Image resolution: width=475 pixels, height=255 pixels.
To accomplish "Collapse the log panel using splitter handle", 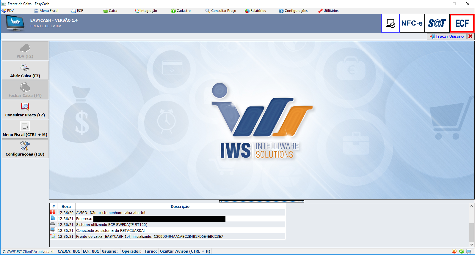I will point(261,201).
